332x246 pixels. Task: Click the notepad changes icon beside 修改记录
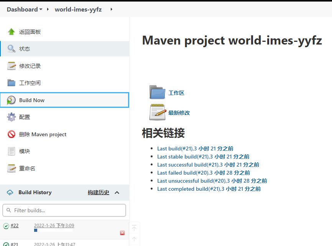12,66
